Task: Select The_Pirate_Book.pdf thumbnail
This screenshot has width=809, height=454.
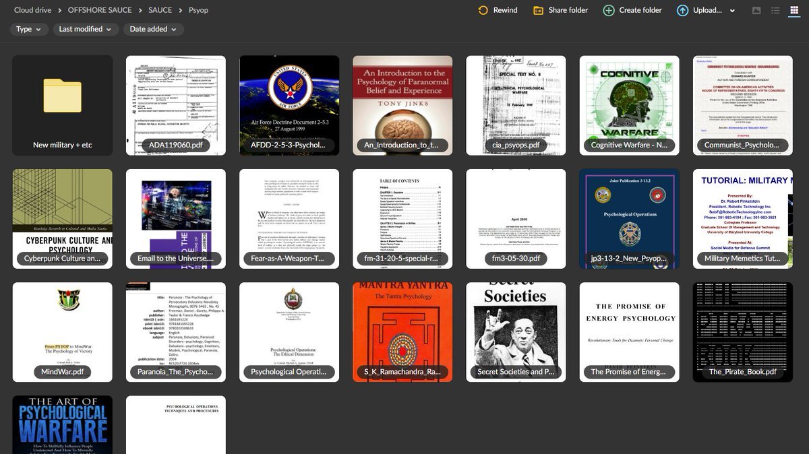Action: click(x=743, y=332)
